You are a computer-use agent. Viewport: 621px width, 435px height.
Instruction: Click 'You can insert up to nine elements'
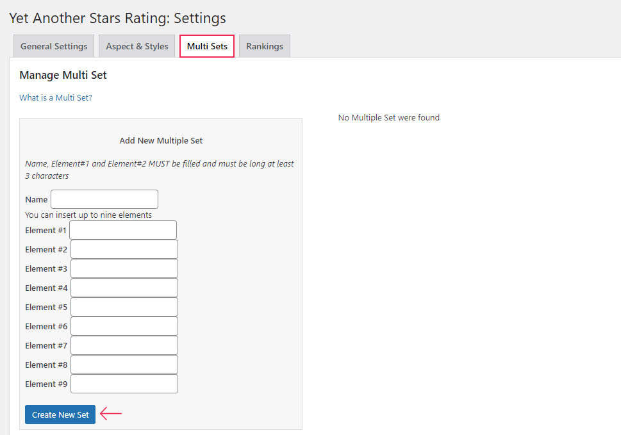(88, 215)
